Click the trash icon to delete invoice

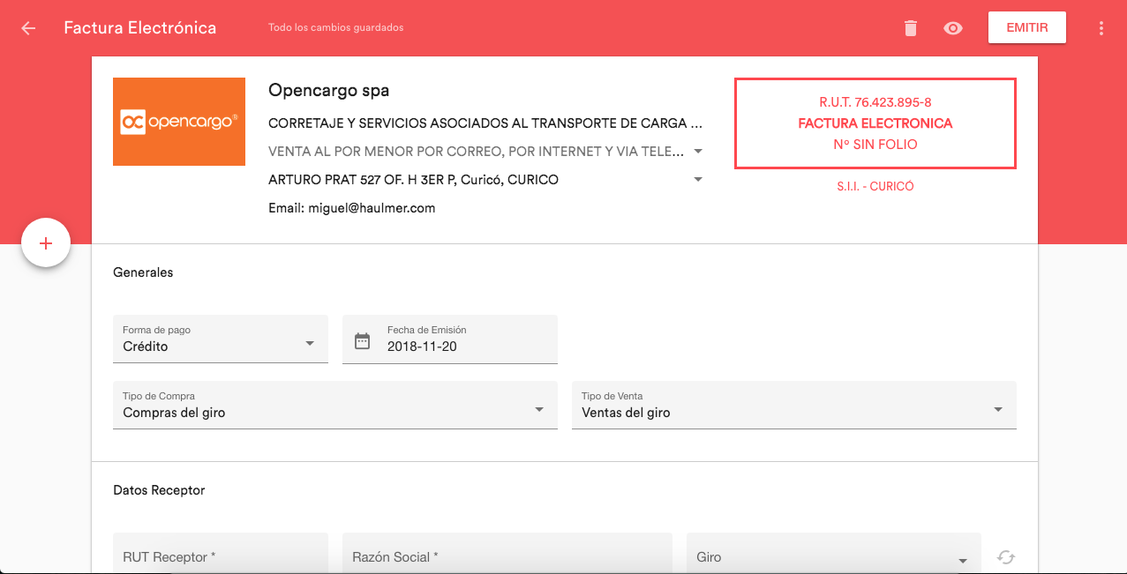pos(910,27)
